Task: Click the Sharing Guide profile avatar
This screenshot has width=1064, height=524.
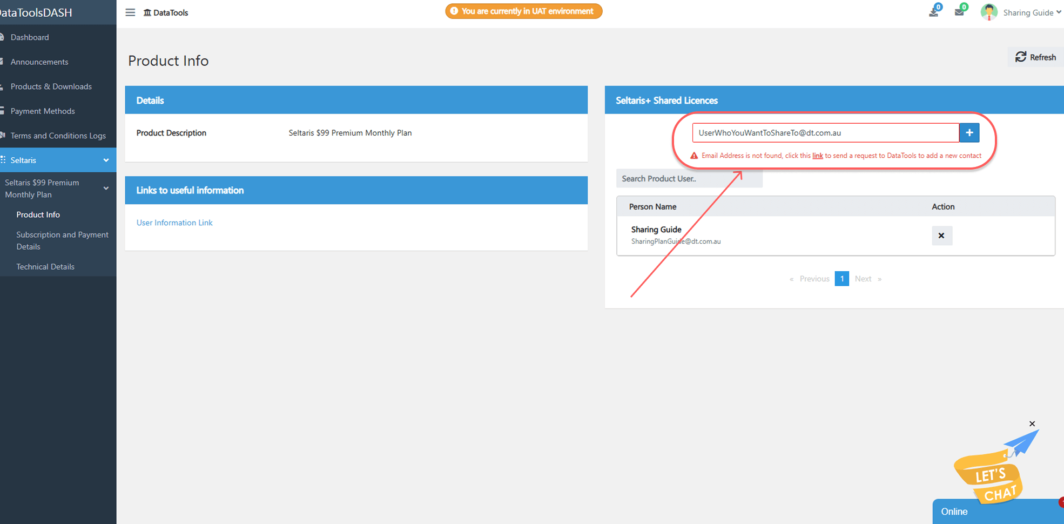Action: [x=989, y=12]
